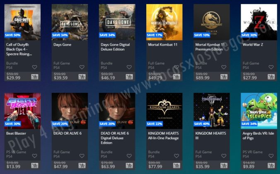
Task: Add Mortal Kombat 11 Premium Edition to cart
Action: pyautogui.click(x=224, y=77)
